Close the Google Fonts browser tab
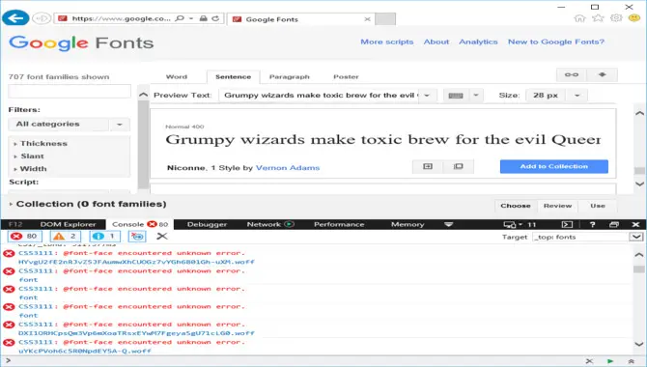 (367, 19)
